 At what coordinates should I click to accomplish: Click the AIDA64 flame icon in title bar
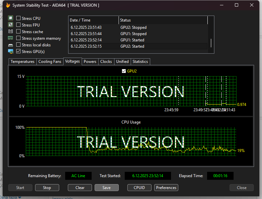8,5
